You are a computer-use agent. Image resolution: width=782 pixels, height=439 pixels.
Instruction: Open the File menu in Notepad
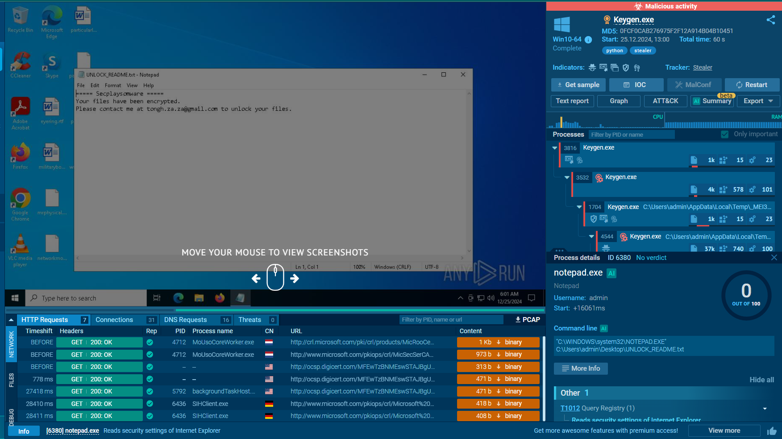tap(81, 85)
